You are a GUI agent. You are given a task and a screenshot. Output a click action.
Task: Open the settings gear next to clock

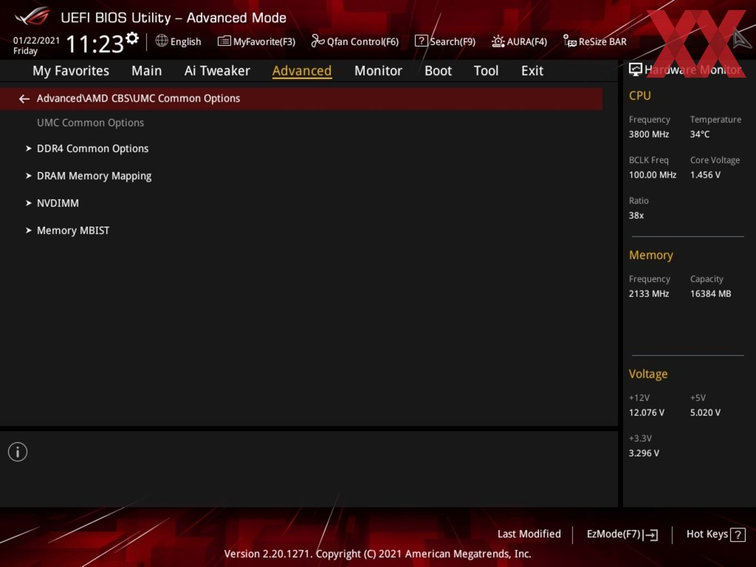132,38
